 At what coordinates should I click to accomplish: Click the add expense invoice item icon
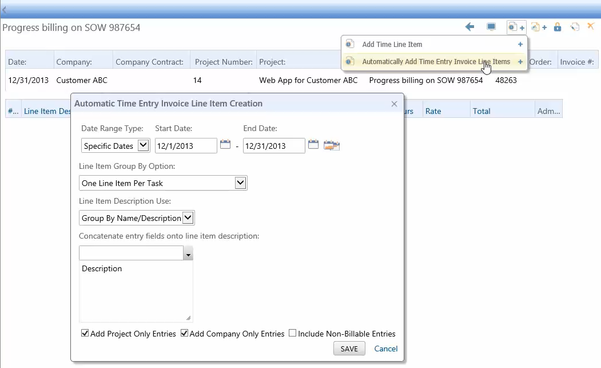[x=535, y=27]
